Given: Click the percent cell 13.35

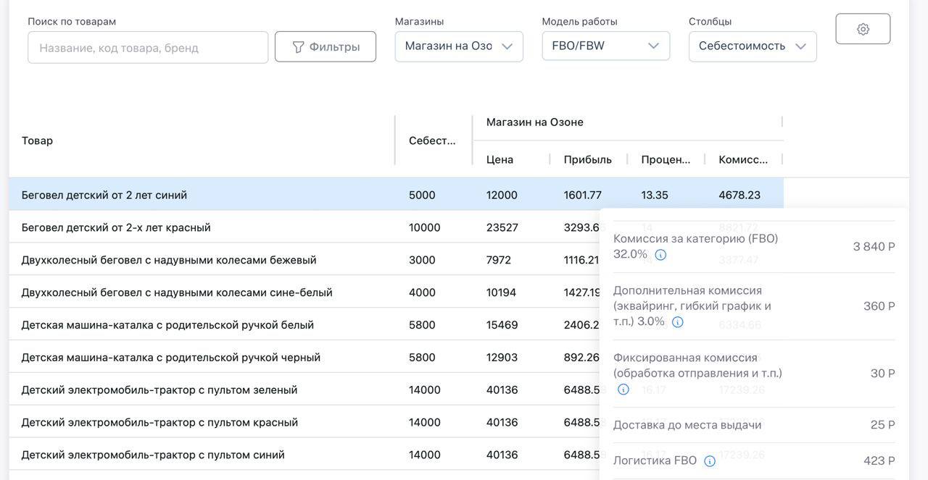Looking at the screenshot, I should (655, 195).
